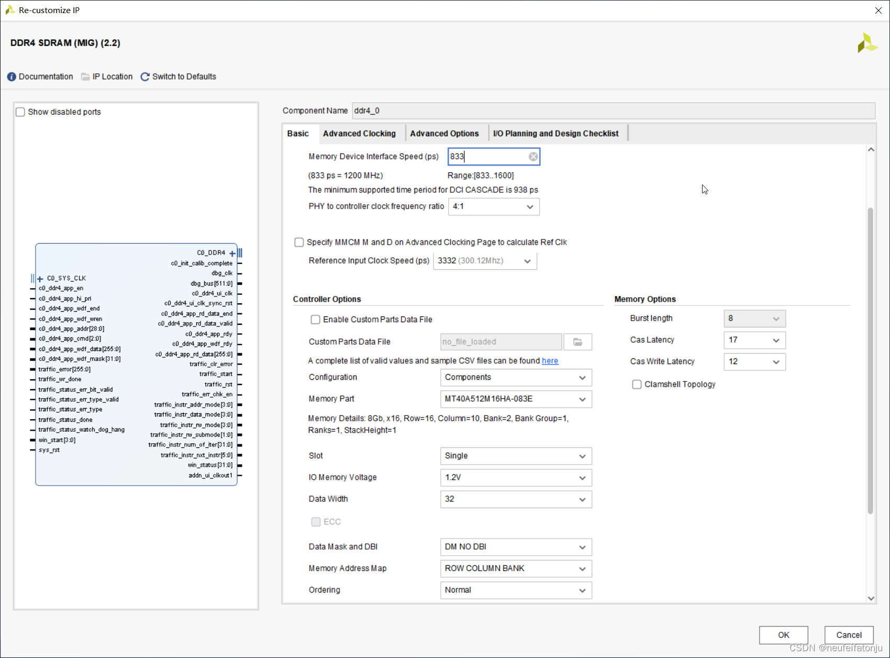Click the OK button
Screen dimensions: 890x658
pos(783,635)
